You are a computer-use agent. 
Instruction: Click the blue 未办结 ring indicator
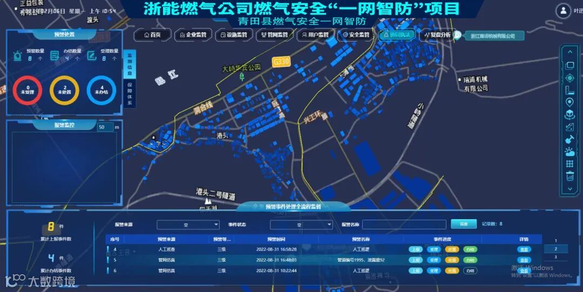[101, 90]
